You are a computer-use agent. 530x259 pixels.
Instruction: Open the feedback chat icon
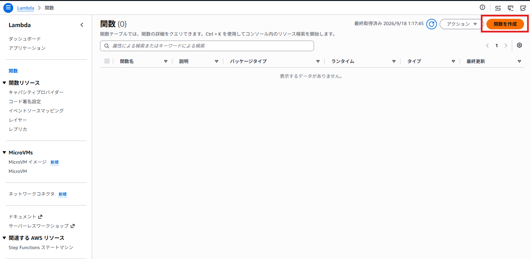tap(511, 8)
